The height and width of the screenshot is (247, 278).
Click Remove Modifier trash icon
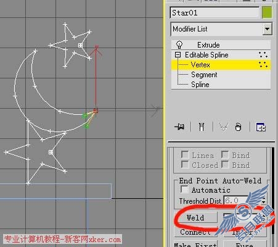[x=238, y=127]
